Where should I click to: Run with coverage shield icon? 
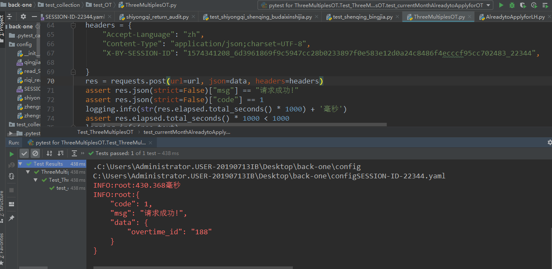click(x=523, y=5)
